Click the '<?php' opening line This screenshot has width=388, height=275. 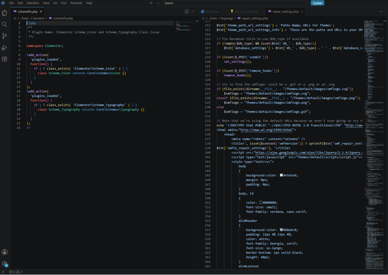tap(31, 23)
